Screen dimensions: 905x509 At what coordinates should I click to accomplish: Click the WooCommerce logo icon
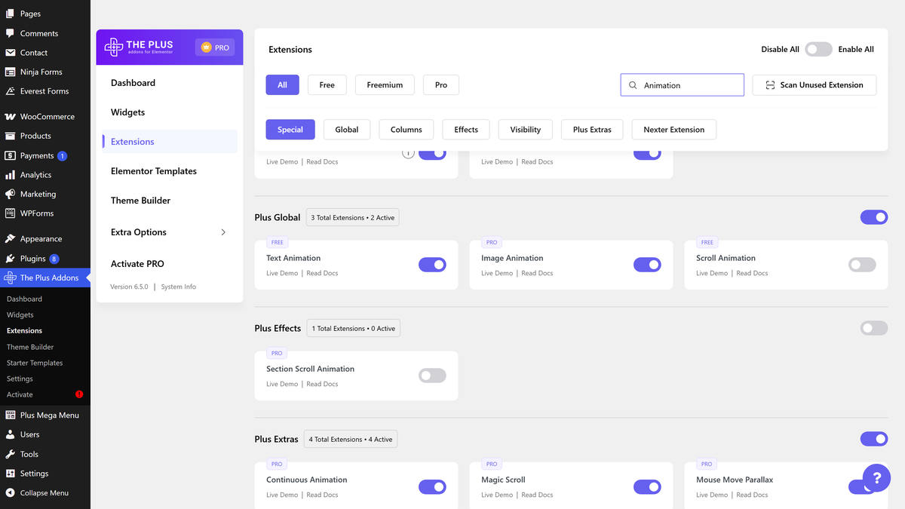pos(10,117)
